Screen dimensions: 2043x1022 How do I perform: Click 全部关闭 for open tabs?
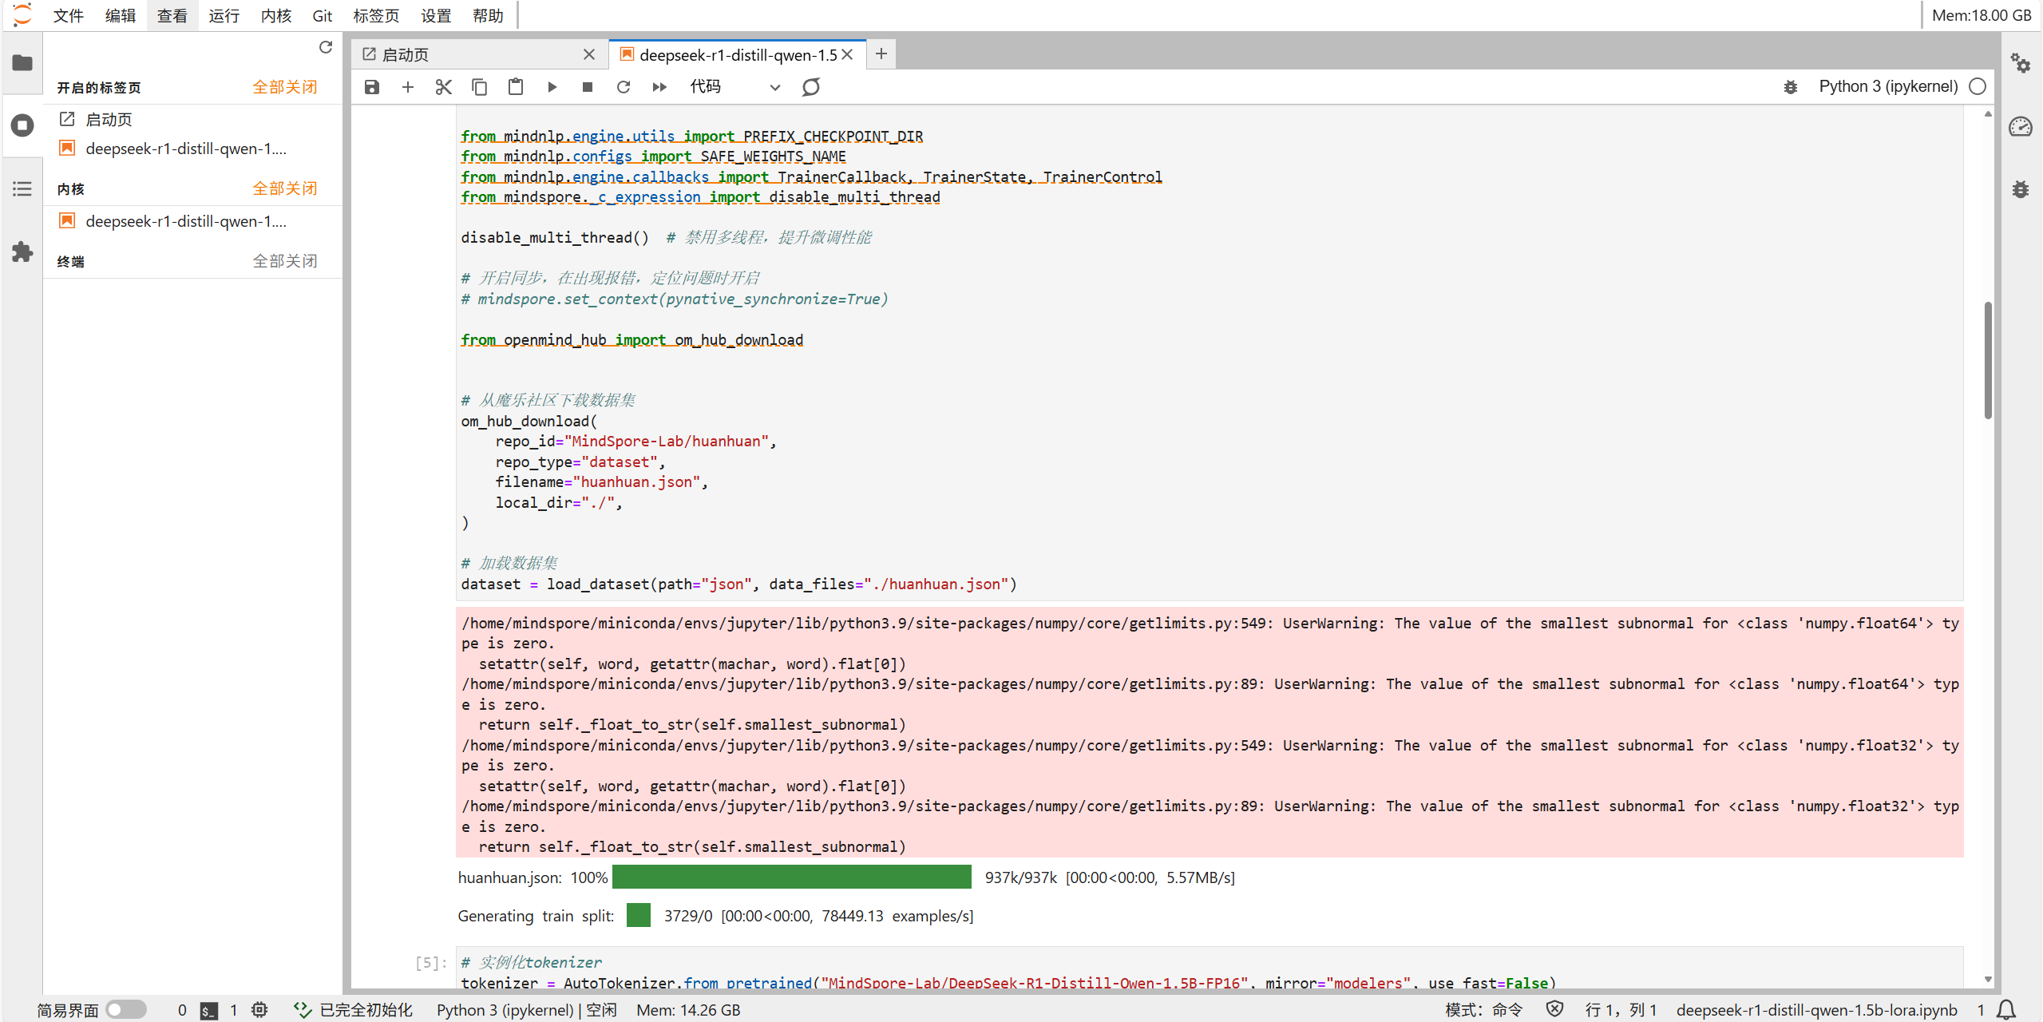click(x=284, y=87)
